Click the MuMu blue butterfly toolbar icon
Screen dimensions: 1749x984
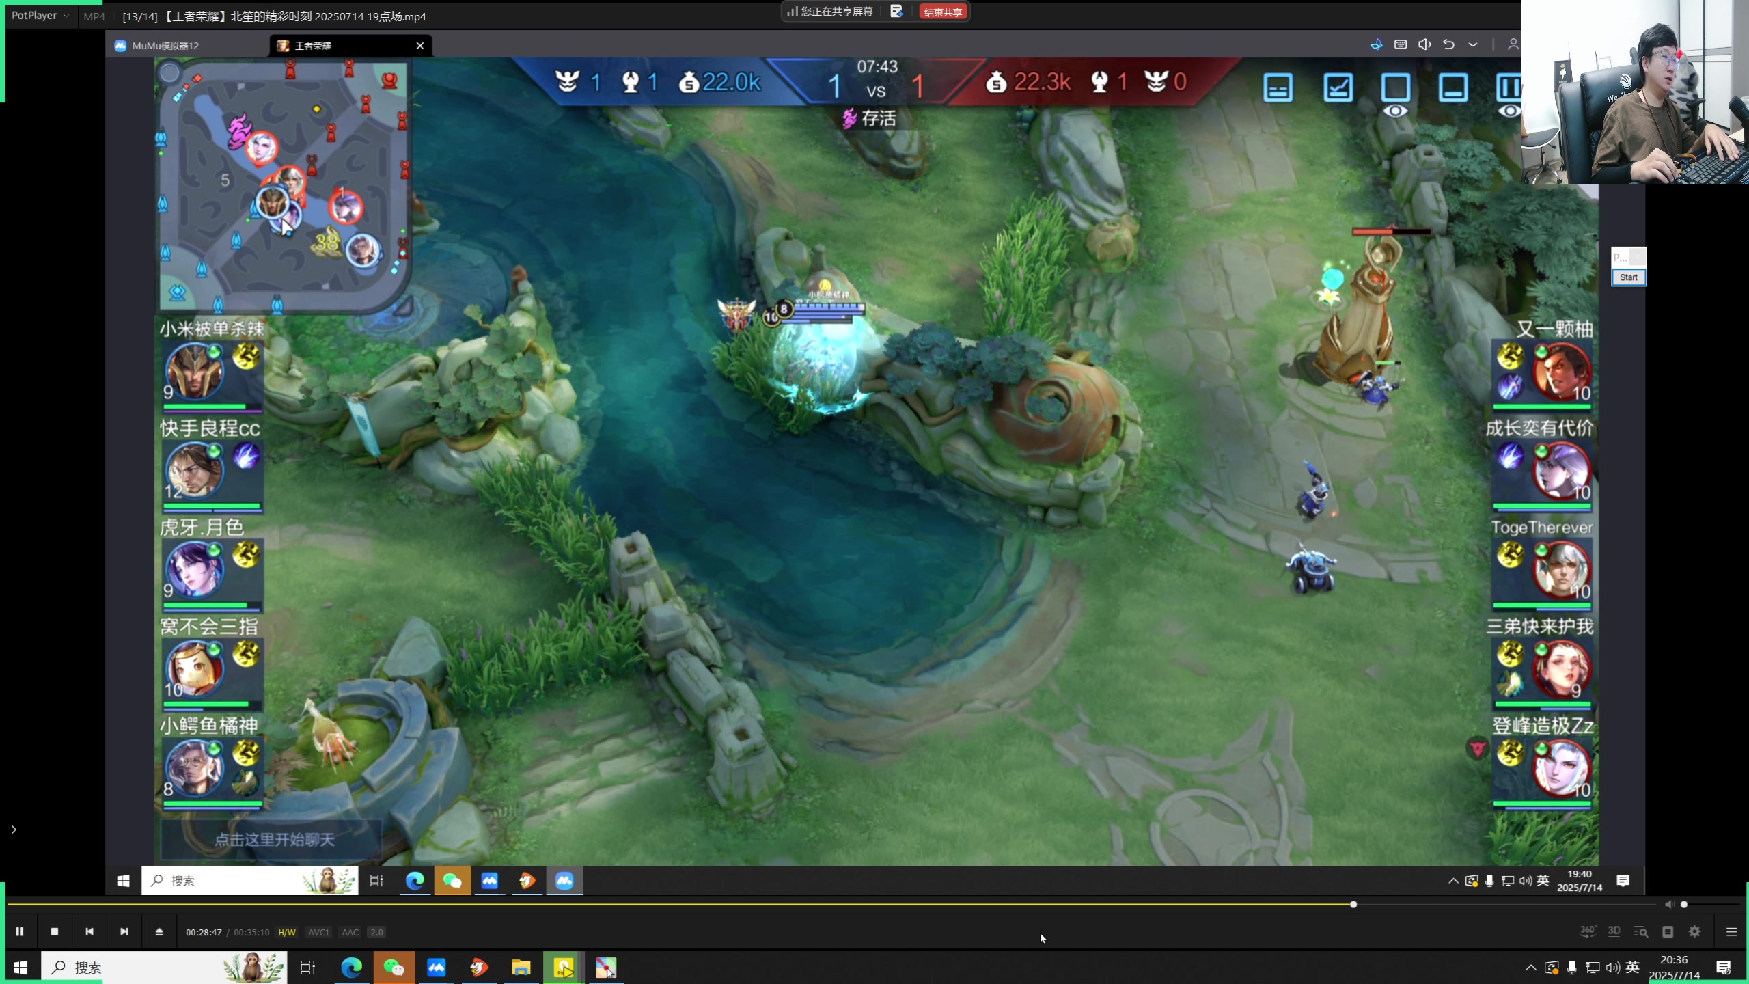[1376, 44]
